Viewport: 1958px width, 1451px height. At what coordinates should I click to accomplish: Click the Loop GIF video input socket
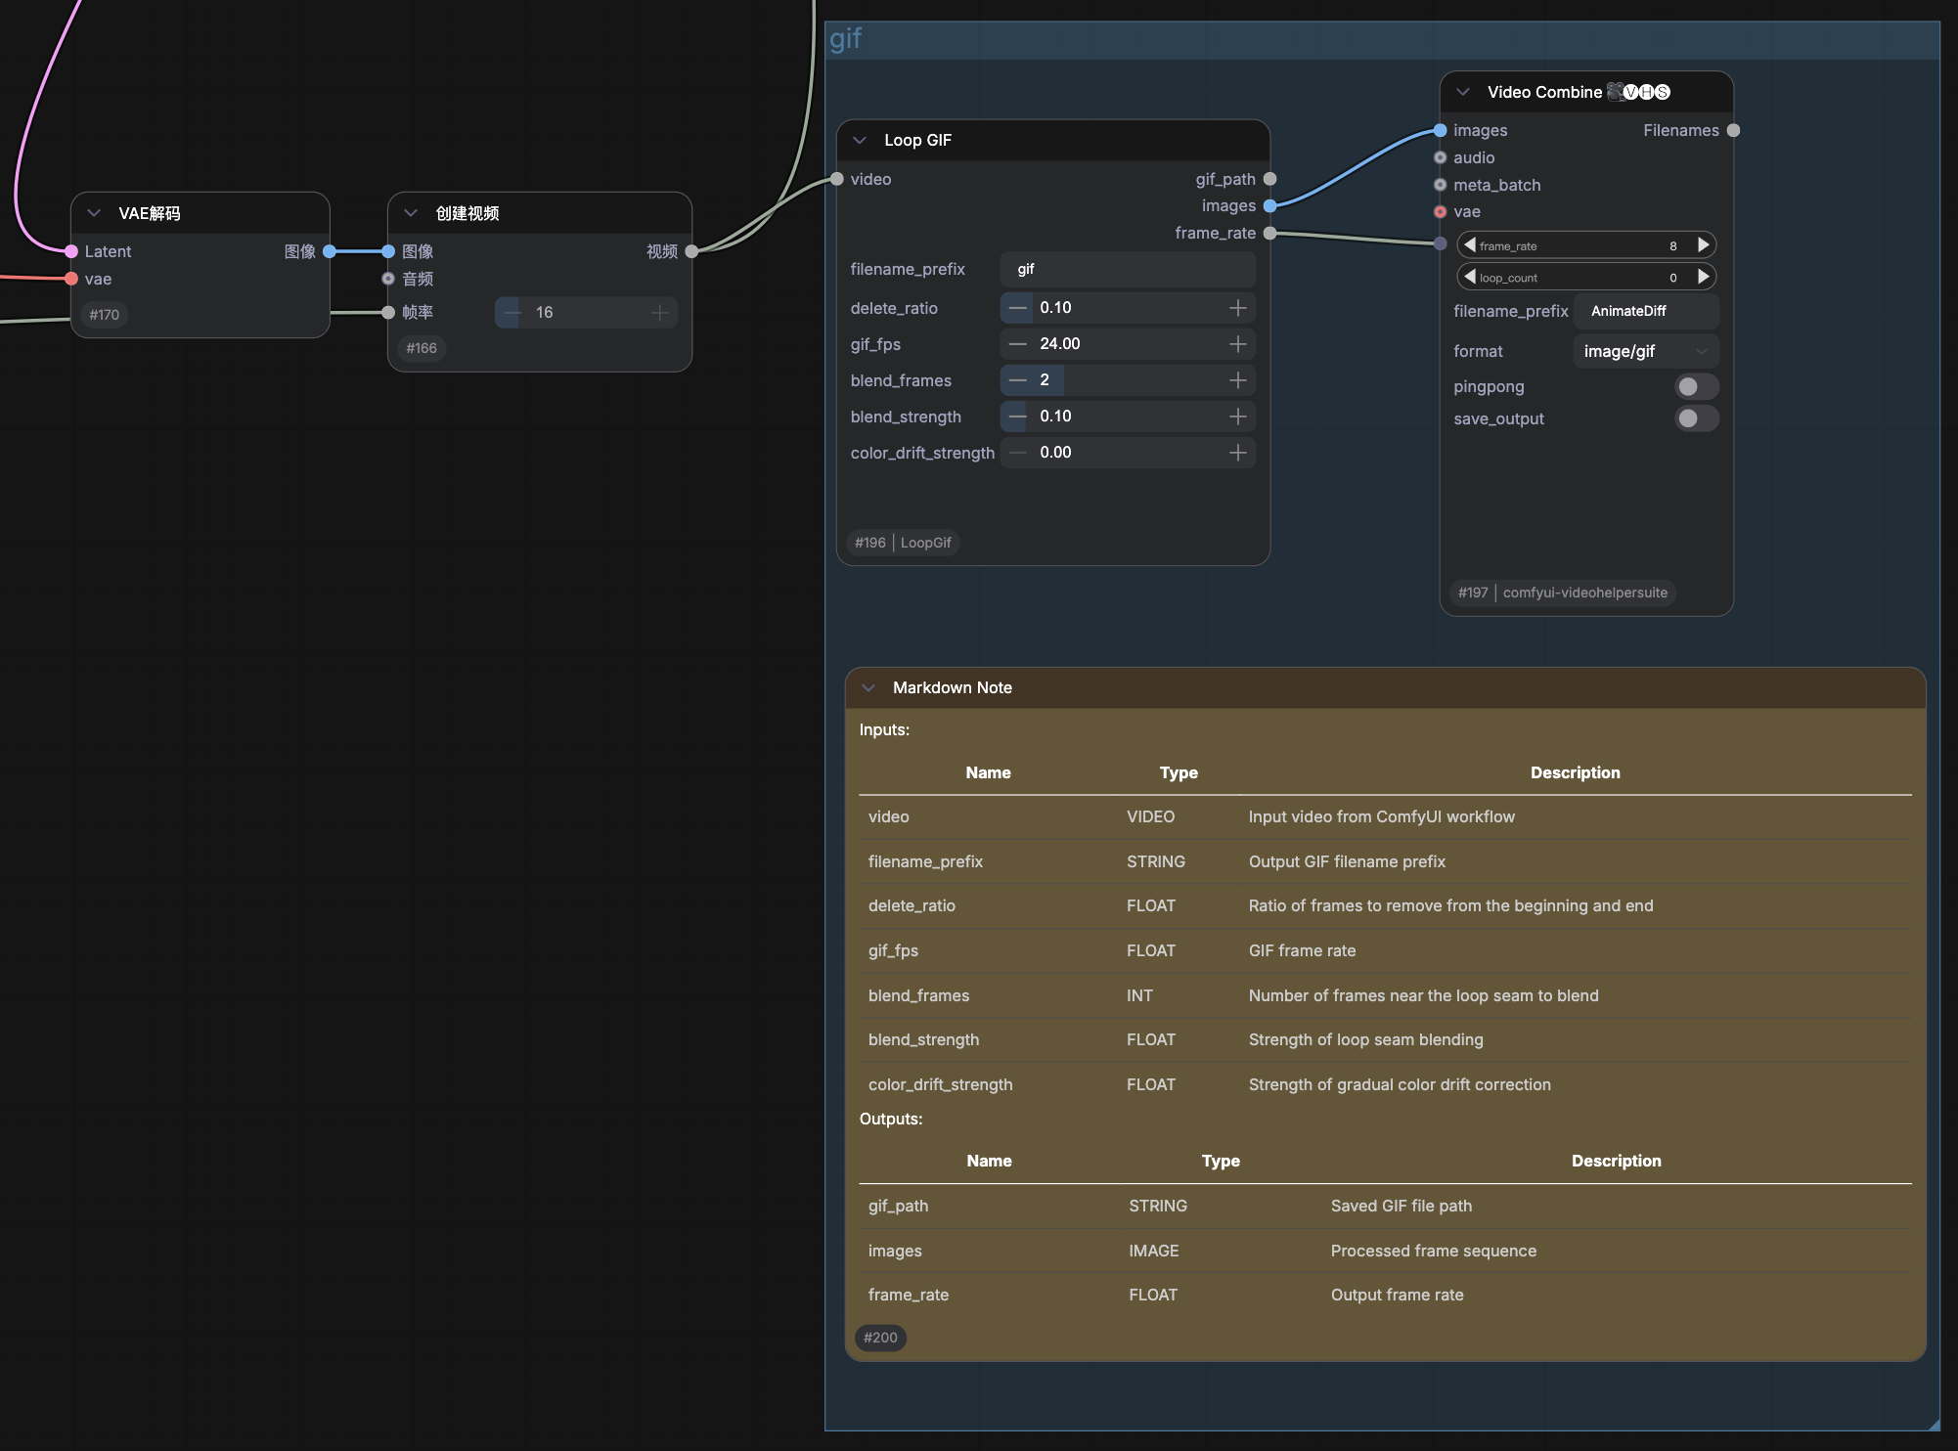pyautogui.click(x=837, y=179)
